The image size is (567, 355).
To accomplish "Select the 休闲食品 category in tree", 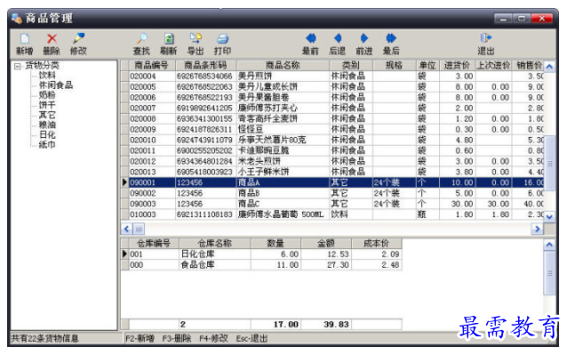I will coord(56,85).
